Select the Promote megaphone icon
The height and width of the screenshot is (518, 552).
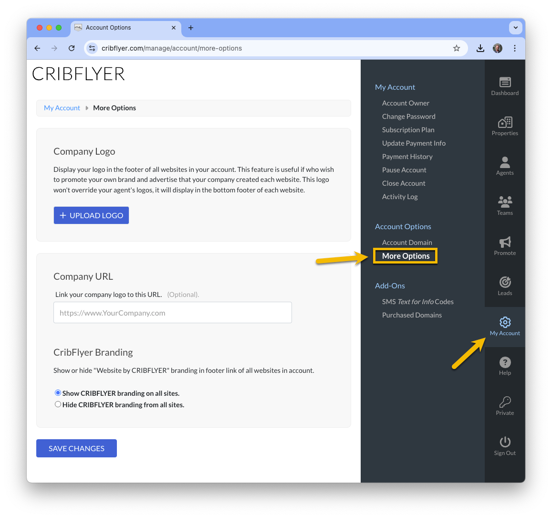tap(505, 242)
